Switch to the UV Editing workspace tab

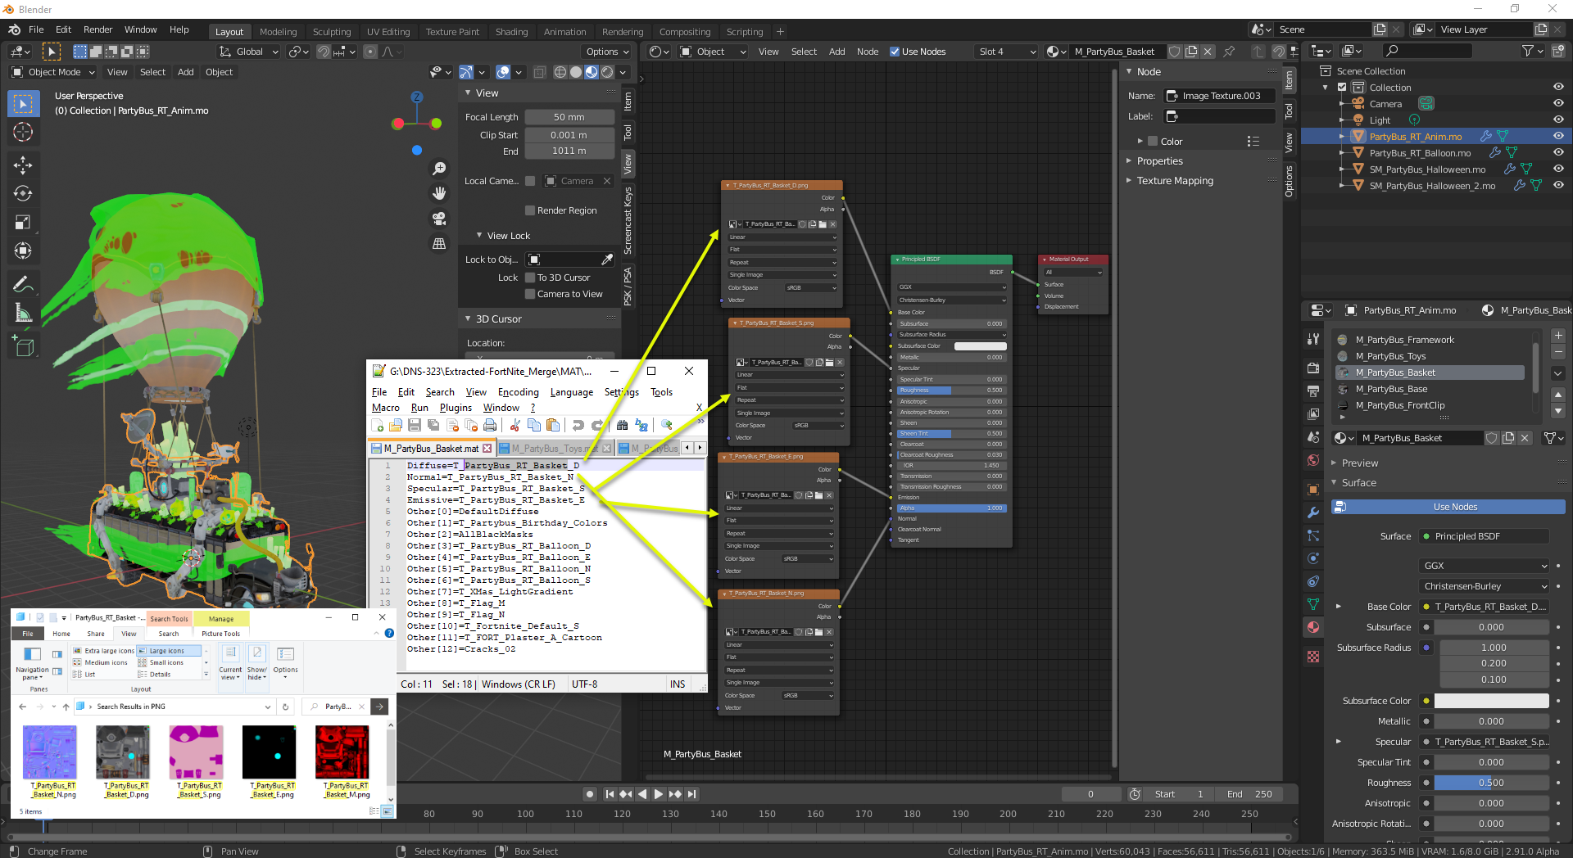click(x=388, y=32)
